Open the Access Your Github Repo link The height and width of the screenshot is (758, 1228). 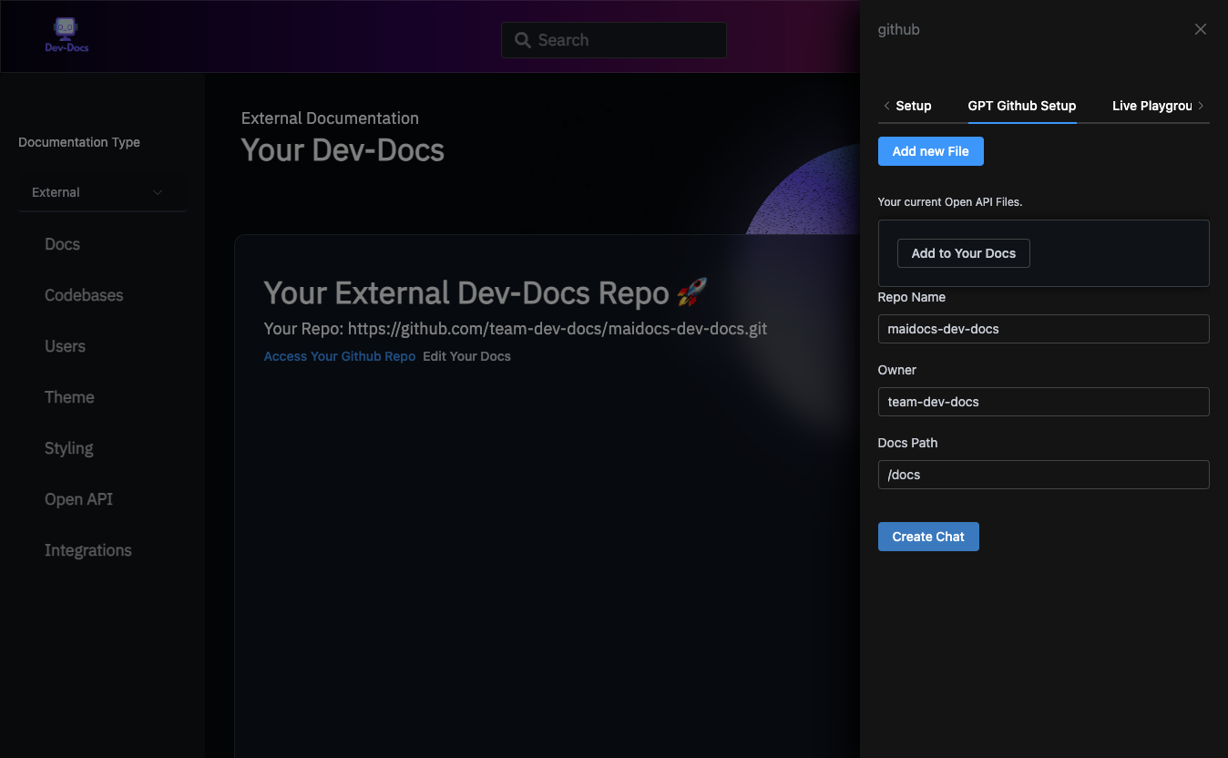pos(339,356)
